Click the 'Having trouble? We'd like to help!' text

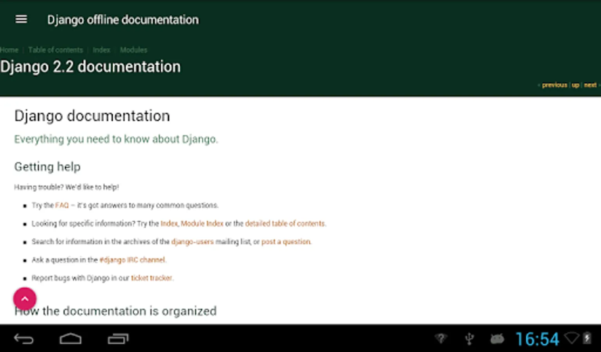[67, 187]
